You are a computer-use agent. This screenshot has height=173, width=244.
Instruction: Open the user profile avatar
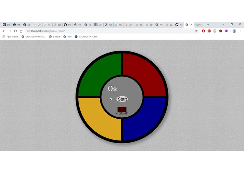[234, 31]
